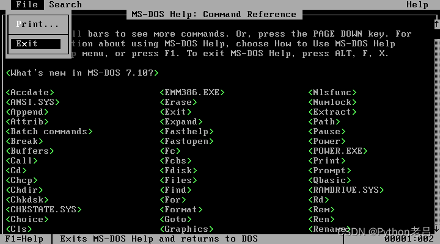Open the Chdir command topic
Viewport: 440px width, 244px height.
click(x=24, y=190)
